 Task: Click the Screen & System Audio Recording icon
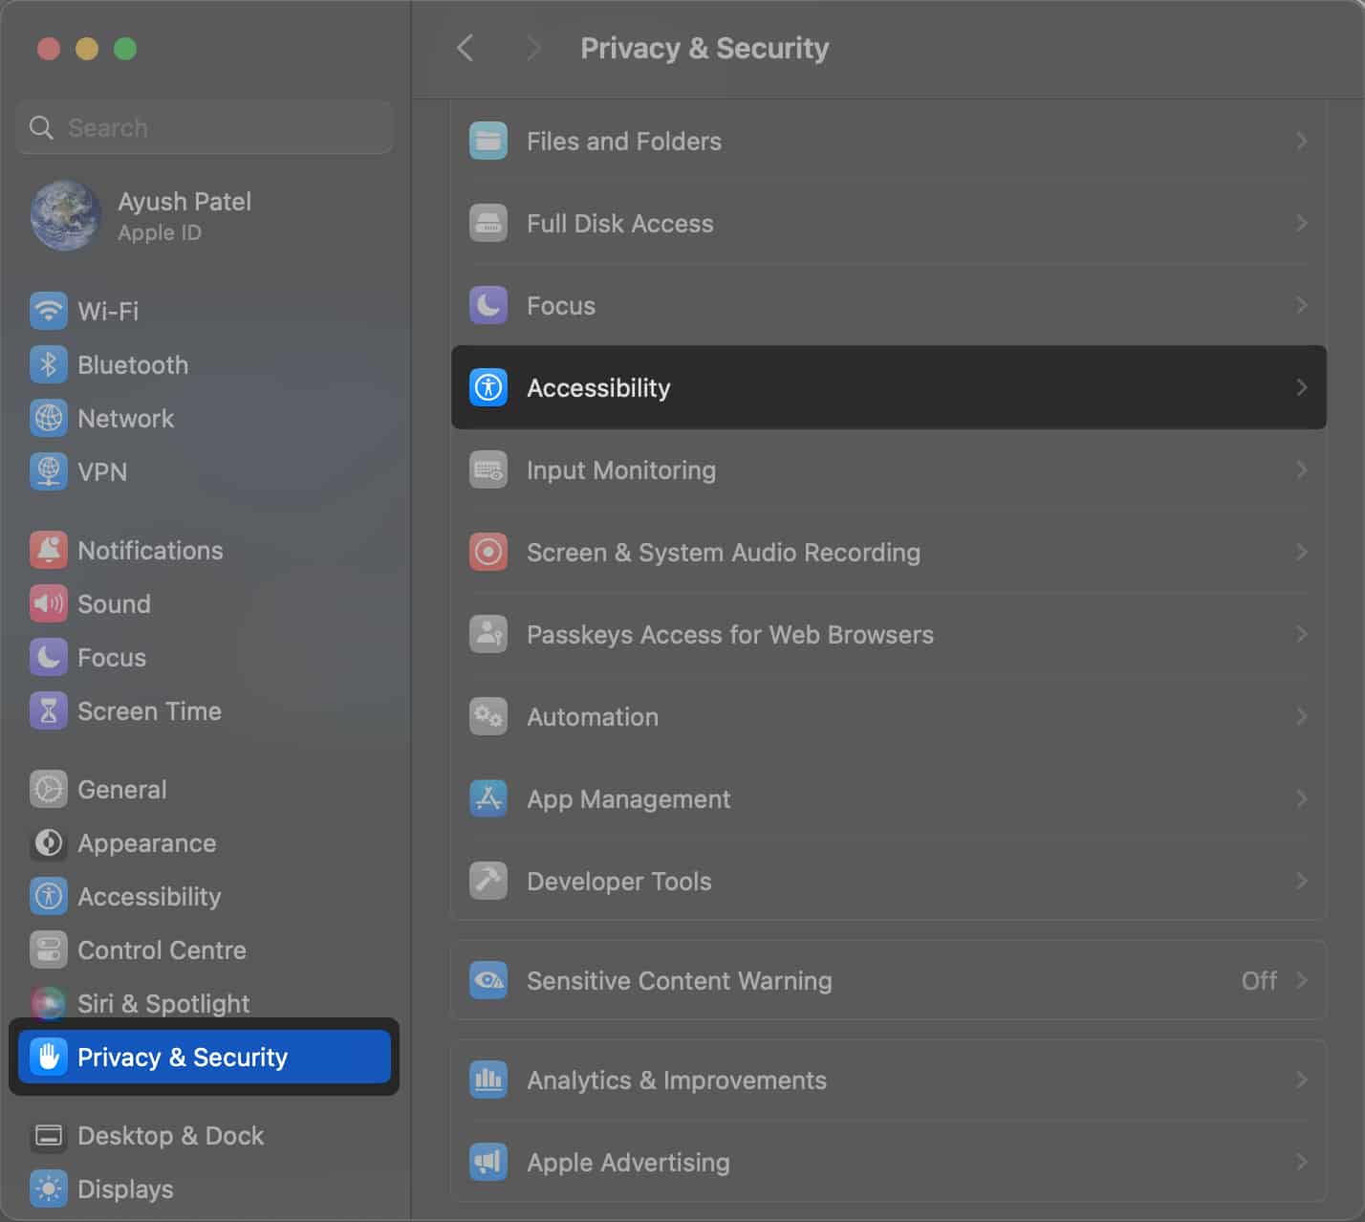[488, 552]
